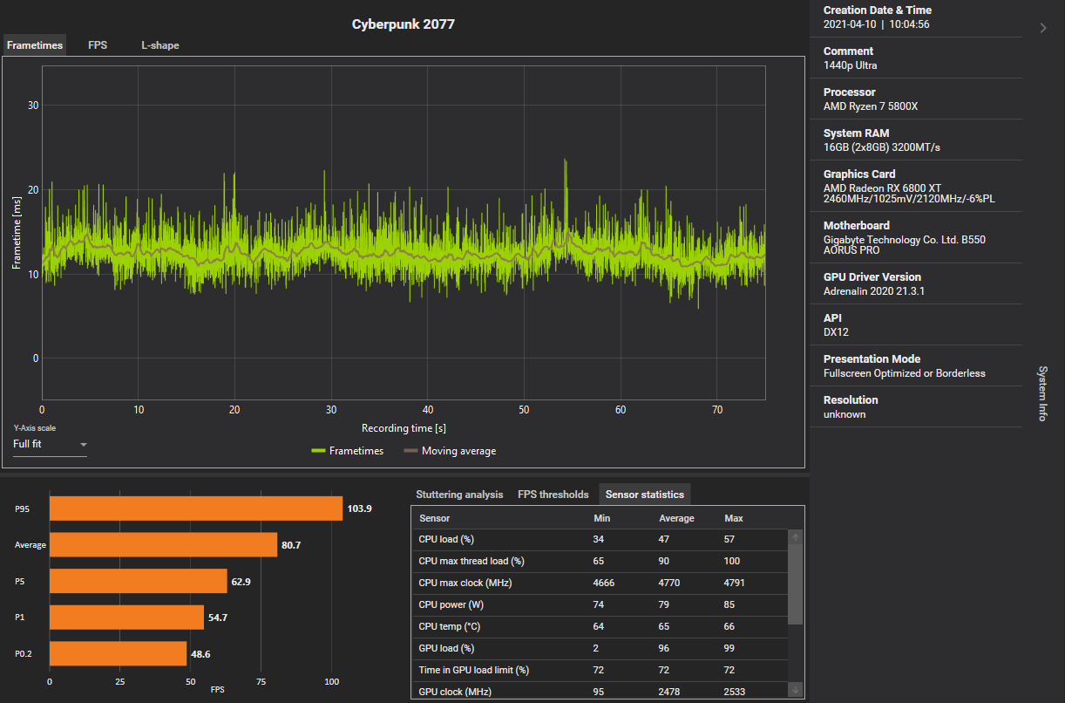Click the Cyberpunk 2077 chart title
Screen dimensions: 1065x703
pyautogui.click(x=403, y=24)
